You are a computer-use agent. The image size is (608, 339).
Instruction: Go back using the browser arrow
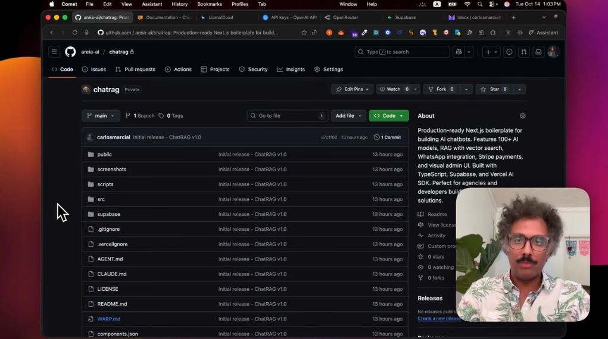coord(52,33)
